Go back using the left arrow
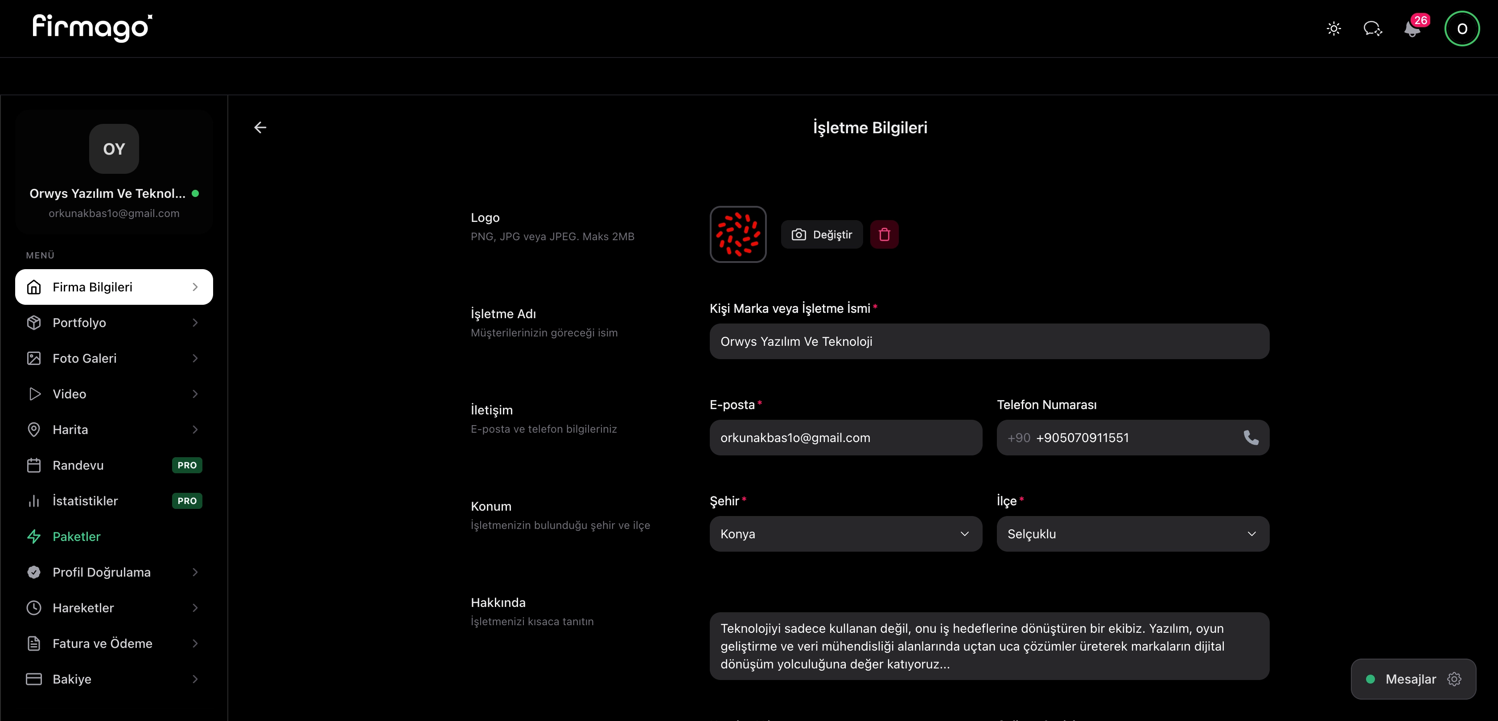This screenshot has width=1498, height=721. [260, 127]
